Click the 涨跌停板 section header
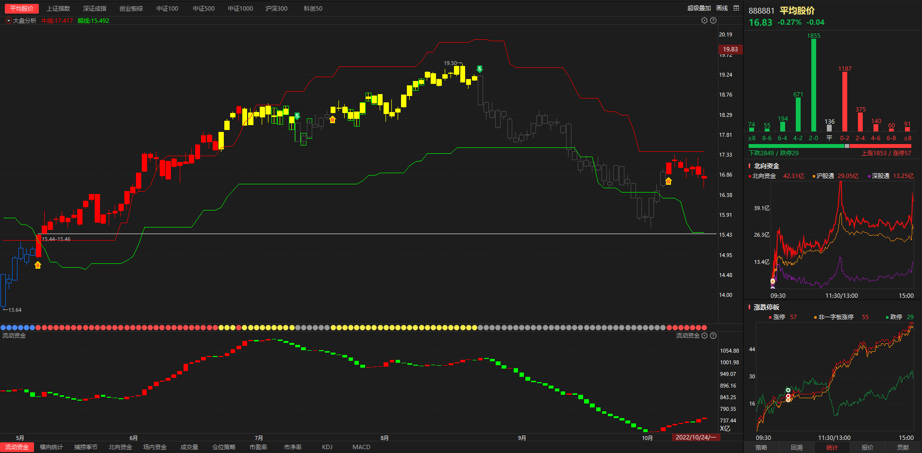Viewport: 922px width, 453px height. click(x=766, y=307)
